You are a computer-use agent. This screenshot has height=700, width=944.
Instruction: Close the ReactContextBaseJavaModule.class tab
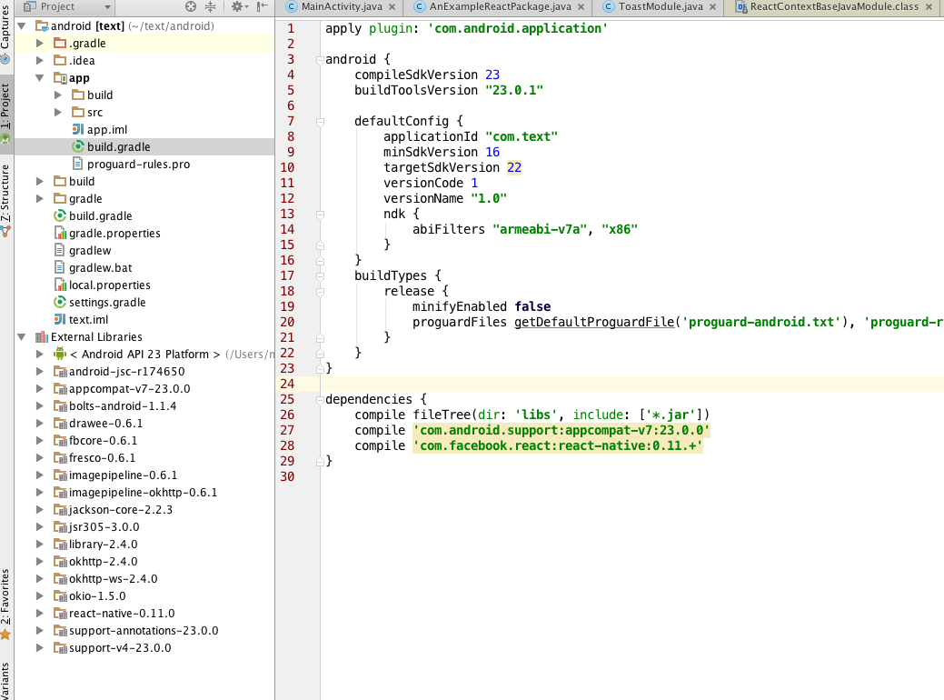(x=929, y=6)
